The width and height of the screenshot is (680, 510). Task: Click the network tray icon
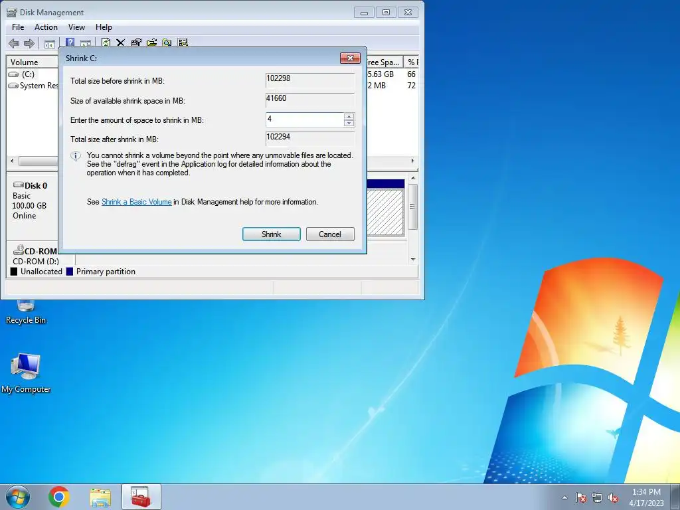point(597,497)
